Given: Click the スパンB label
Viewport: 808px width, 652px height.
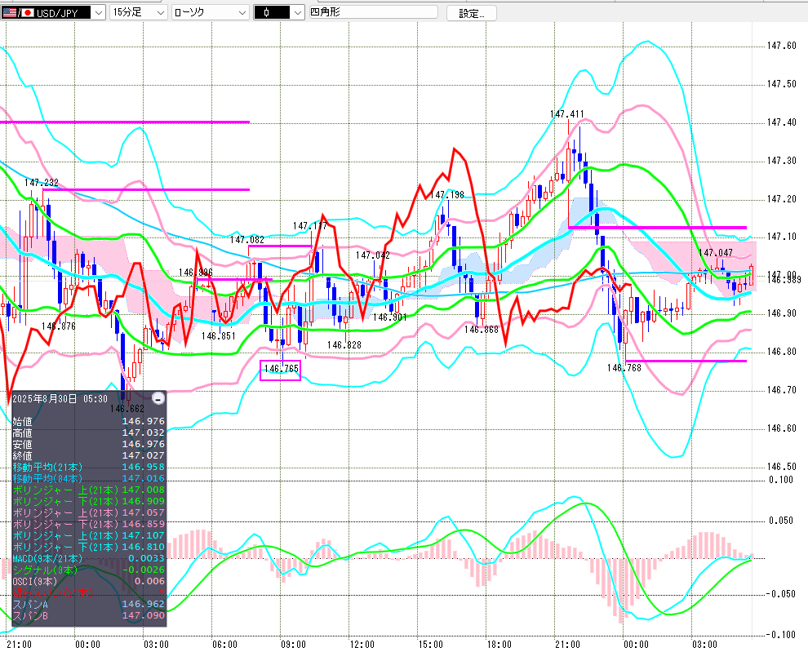Looking at the screenshot, I should point(30,615).
